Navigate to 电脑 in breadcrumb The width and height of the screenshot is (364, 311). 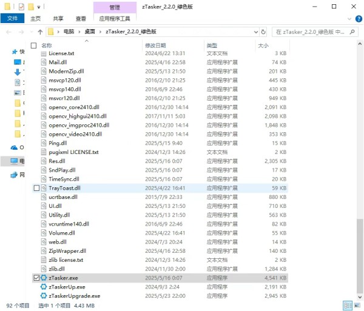point(69,32)
